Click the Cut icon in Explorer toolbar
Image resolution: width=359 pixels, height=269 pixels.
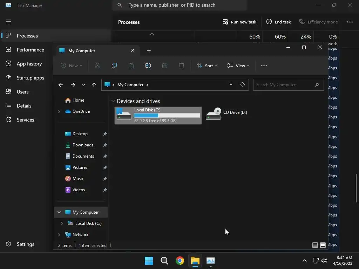(97, 65)
